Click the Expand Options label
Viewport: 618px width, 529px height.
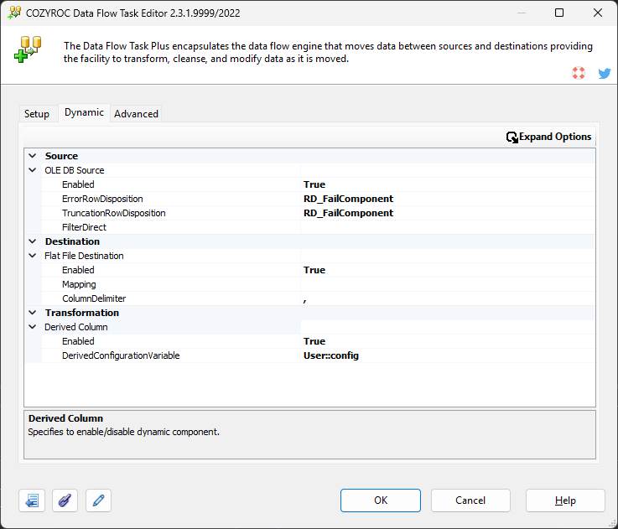click(x=555, y=137)
